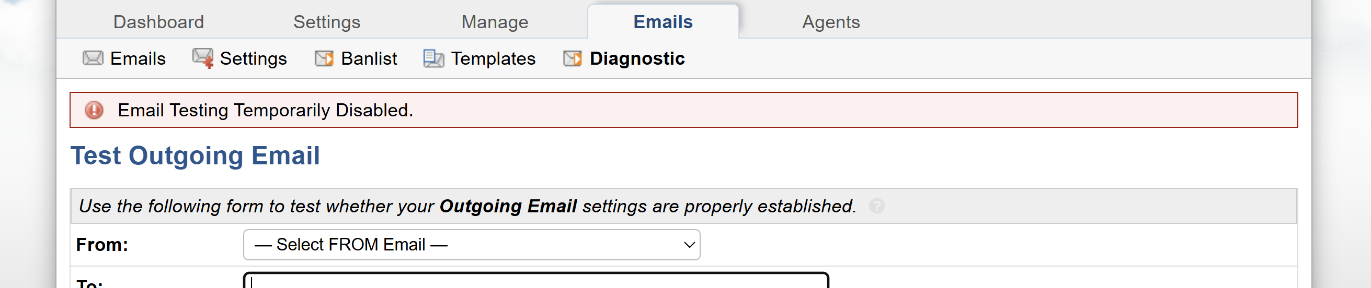The height and width of the screenshot is (288, 1371).
Task: Click the chevron arrow on From dropdown
Action: click(x=689, y=244)
